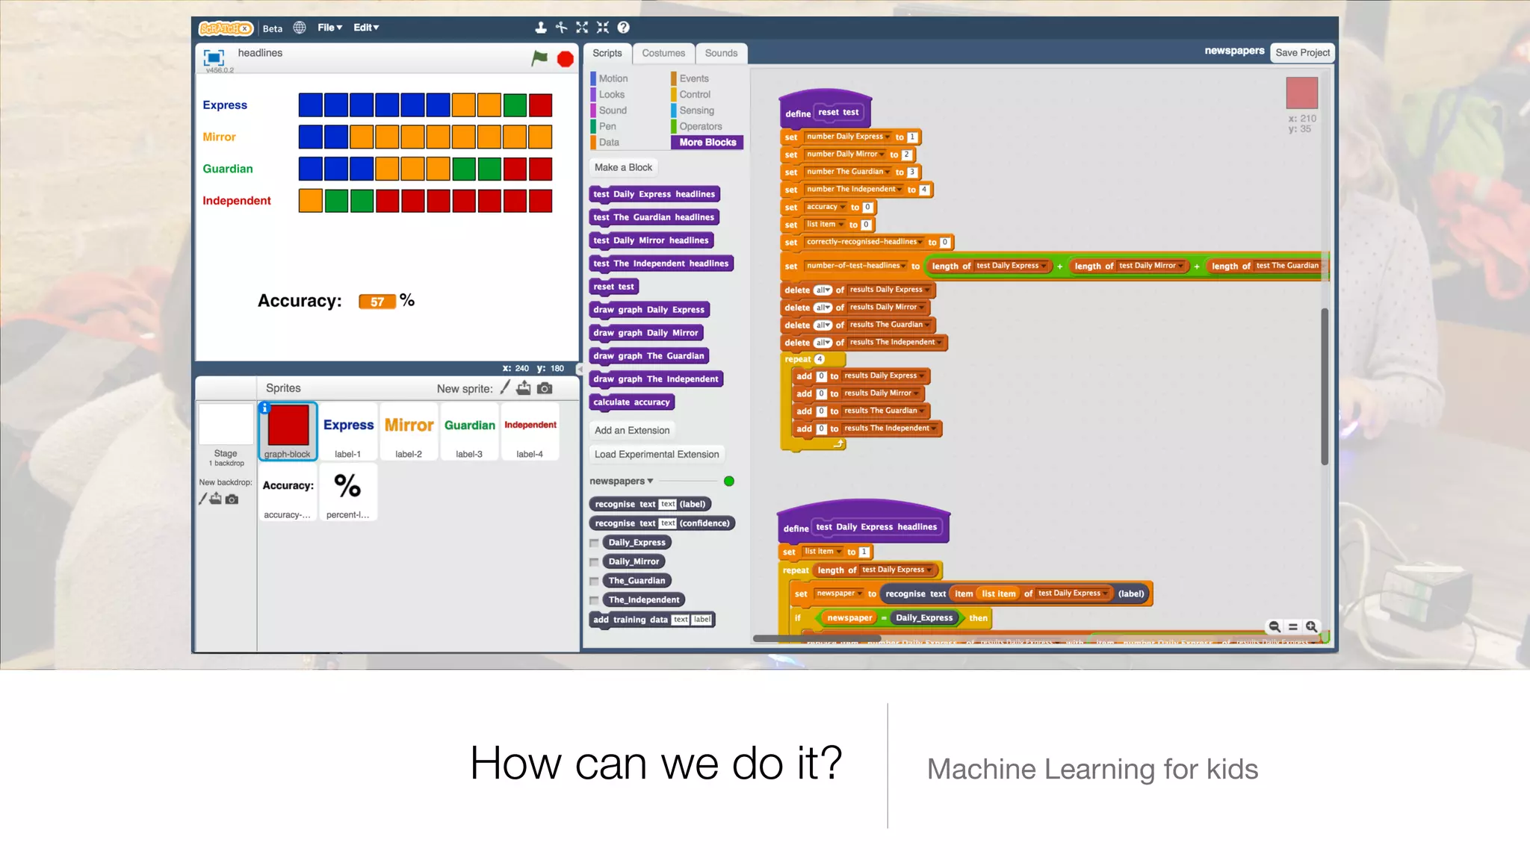Screen dimensions: 1530x860
Task: Click the Save Project button
Action: pos(1302,53)
